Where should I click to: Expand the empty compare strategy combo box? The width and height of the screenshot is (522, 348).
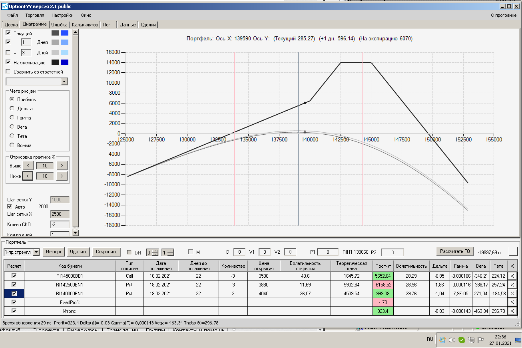click(64, 82)
